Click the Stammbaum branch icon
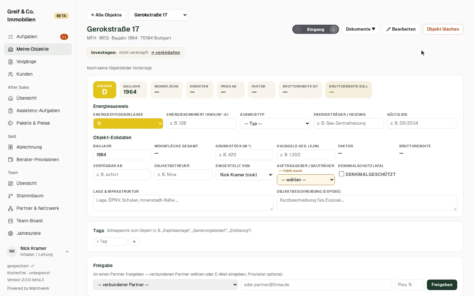This screenshot has width=474, height=296. (11, 196)
